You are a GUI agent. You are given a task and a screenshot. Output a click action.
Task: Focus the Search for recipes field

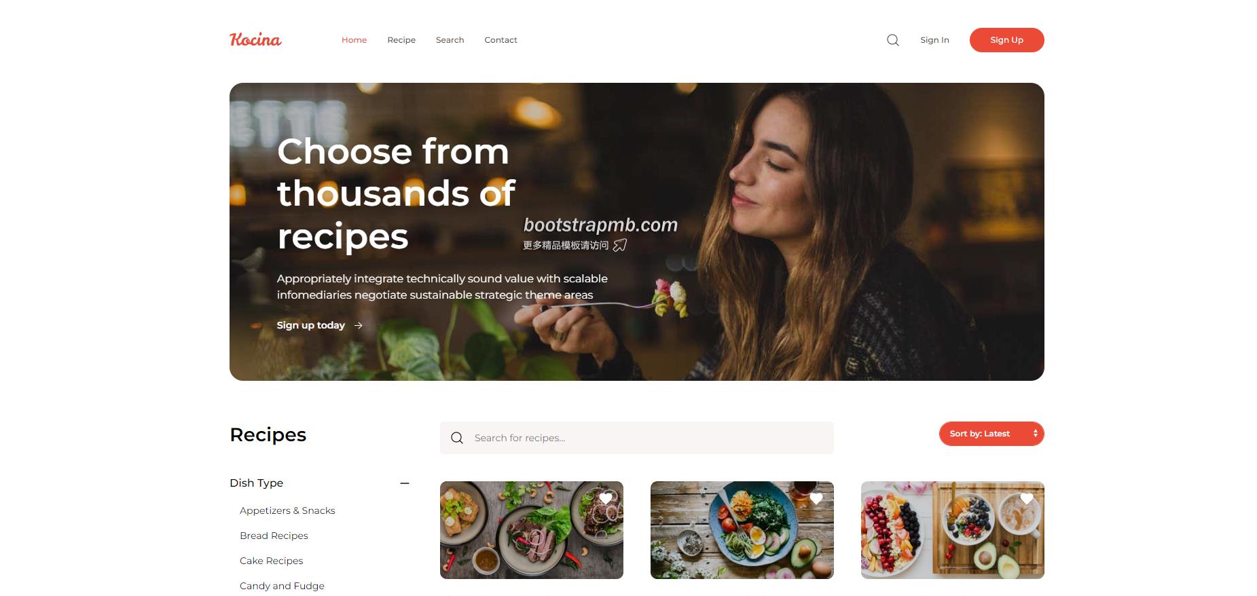coord(637,438)
